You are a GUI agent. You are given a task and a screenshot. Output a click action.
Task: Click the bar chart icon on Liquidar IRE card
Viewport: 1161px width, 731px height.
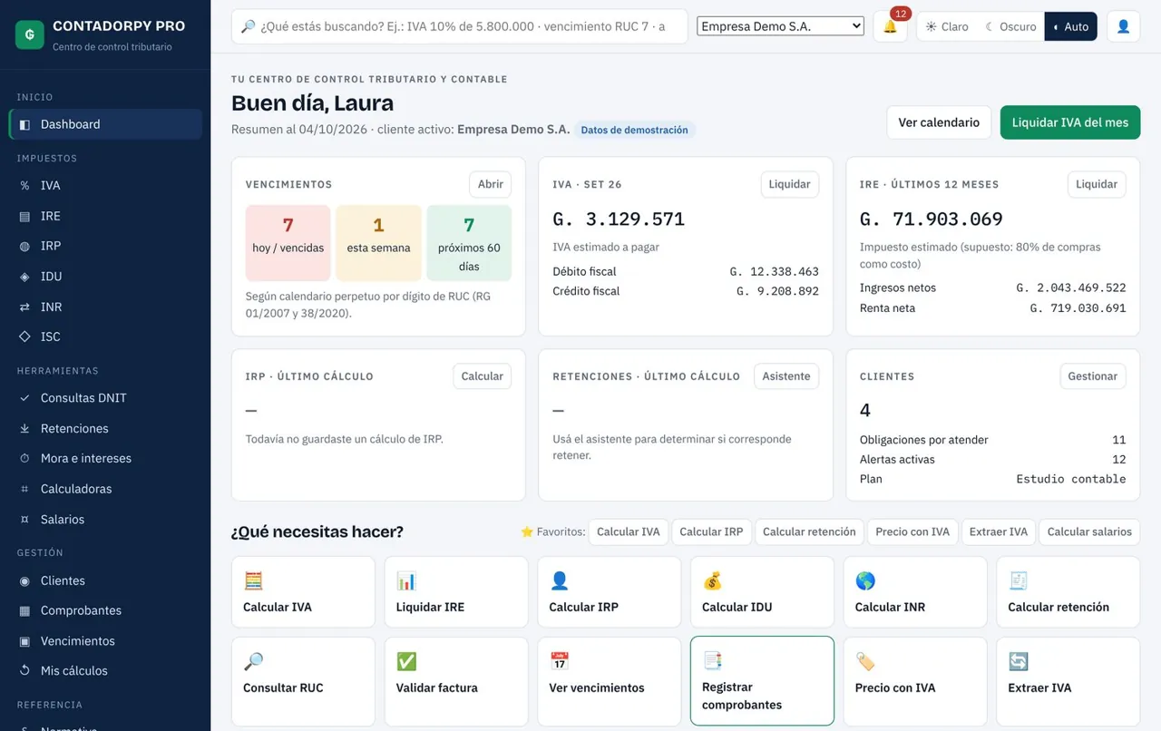coord(406,580)
